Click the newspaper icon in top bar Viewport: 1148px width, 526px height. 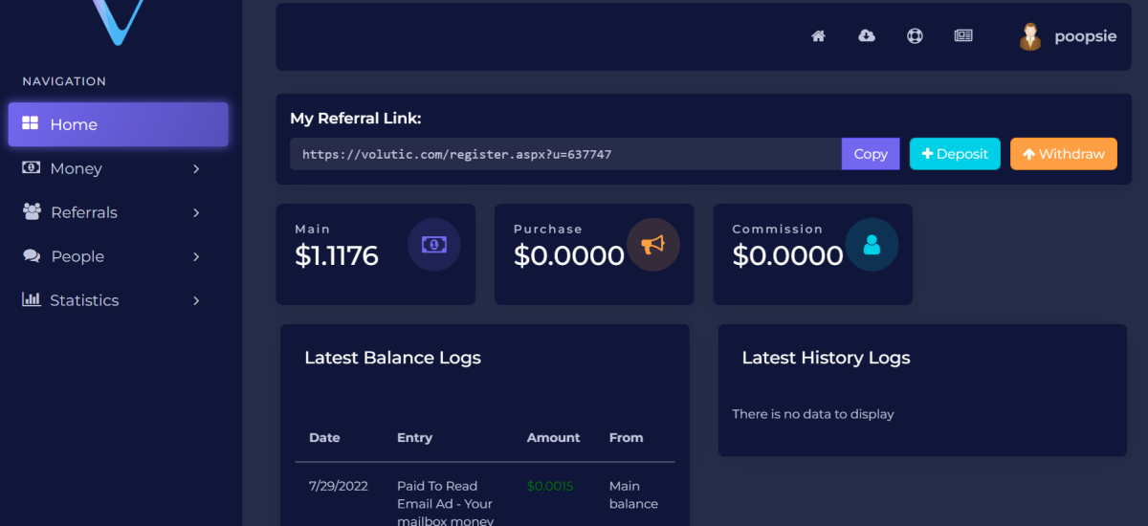963,36
